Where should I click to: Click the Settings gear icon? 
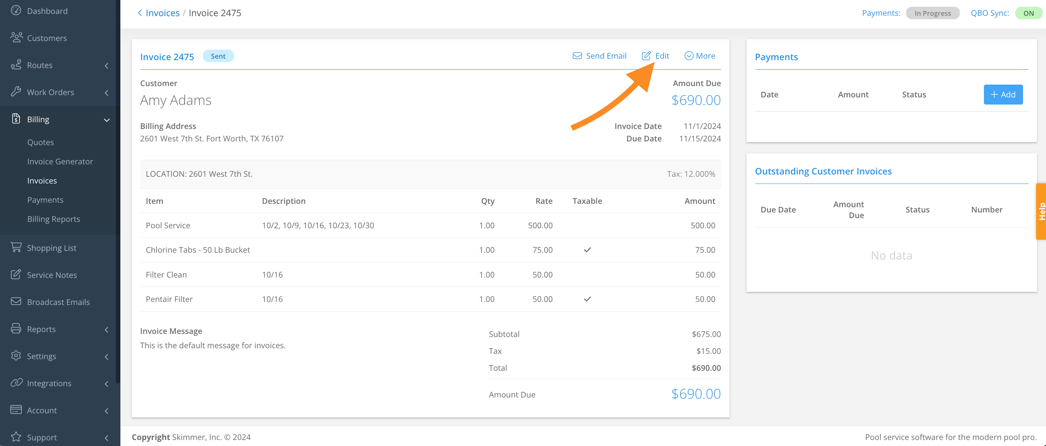pyautogui.click(x=16, y=355)
